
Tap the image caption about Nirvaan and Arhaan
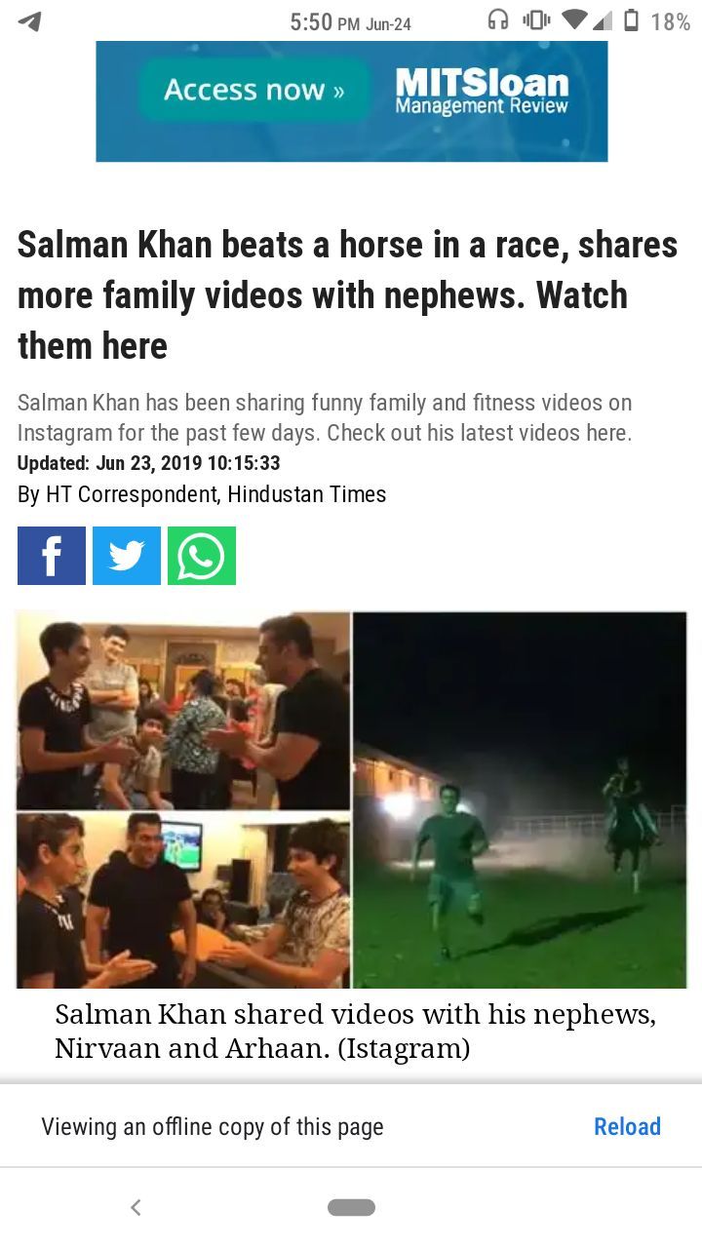(x=355, y=1032)
